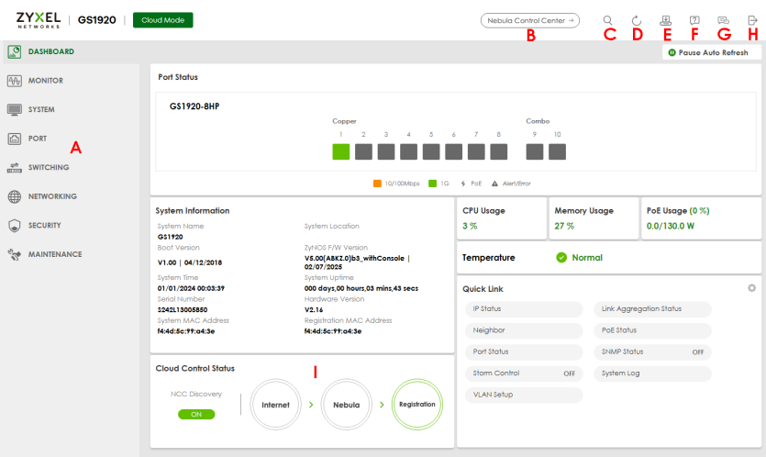The width and height of the screenshot is (766, 457).
Task: Click combo port 9 square
Action: 535,151
